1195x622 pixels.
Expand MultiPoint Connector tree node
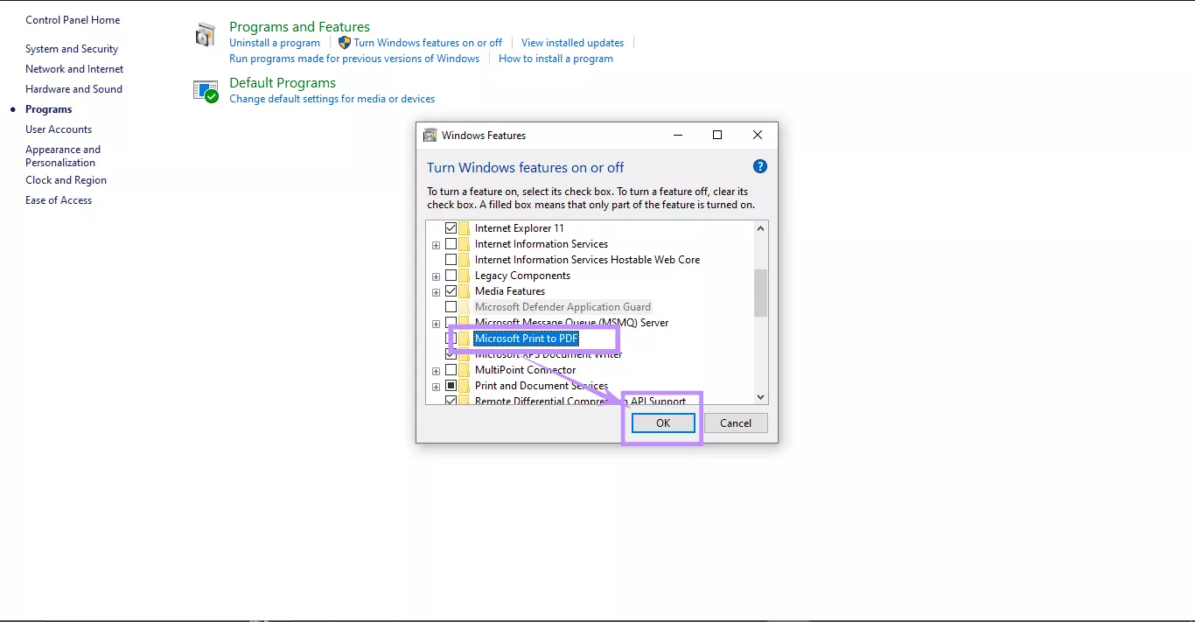(x=436, y=371)
